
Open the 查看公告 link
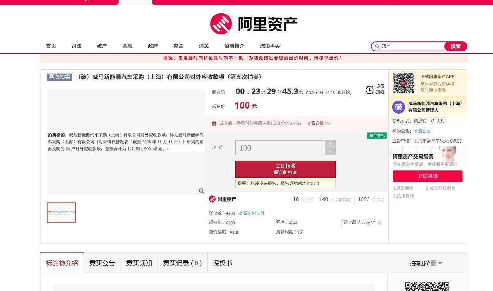coord(422,131)
